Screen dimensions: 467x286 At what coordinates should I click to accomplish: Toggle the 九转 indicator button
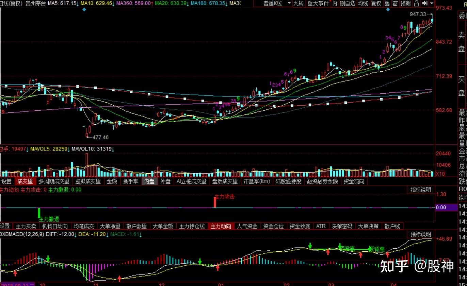(299, 3)
